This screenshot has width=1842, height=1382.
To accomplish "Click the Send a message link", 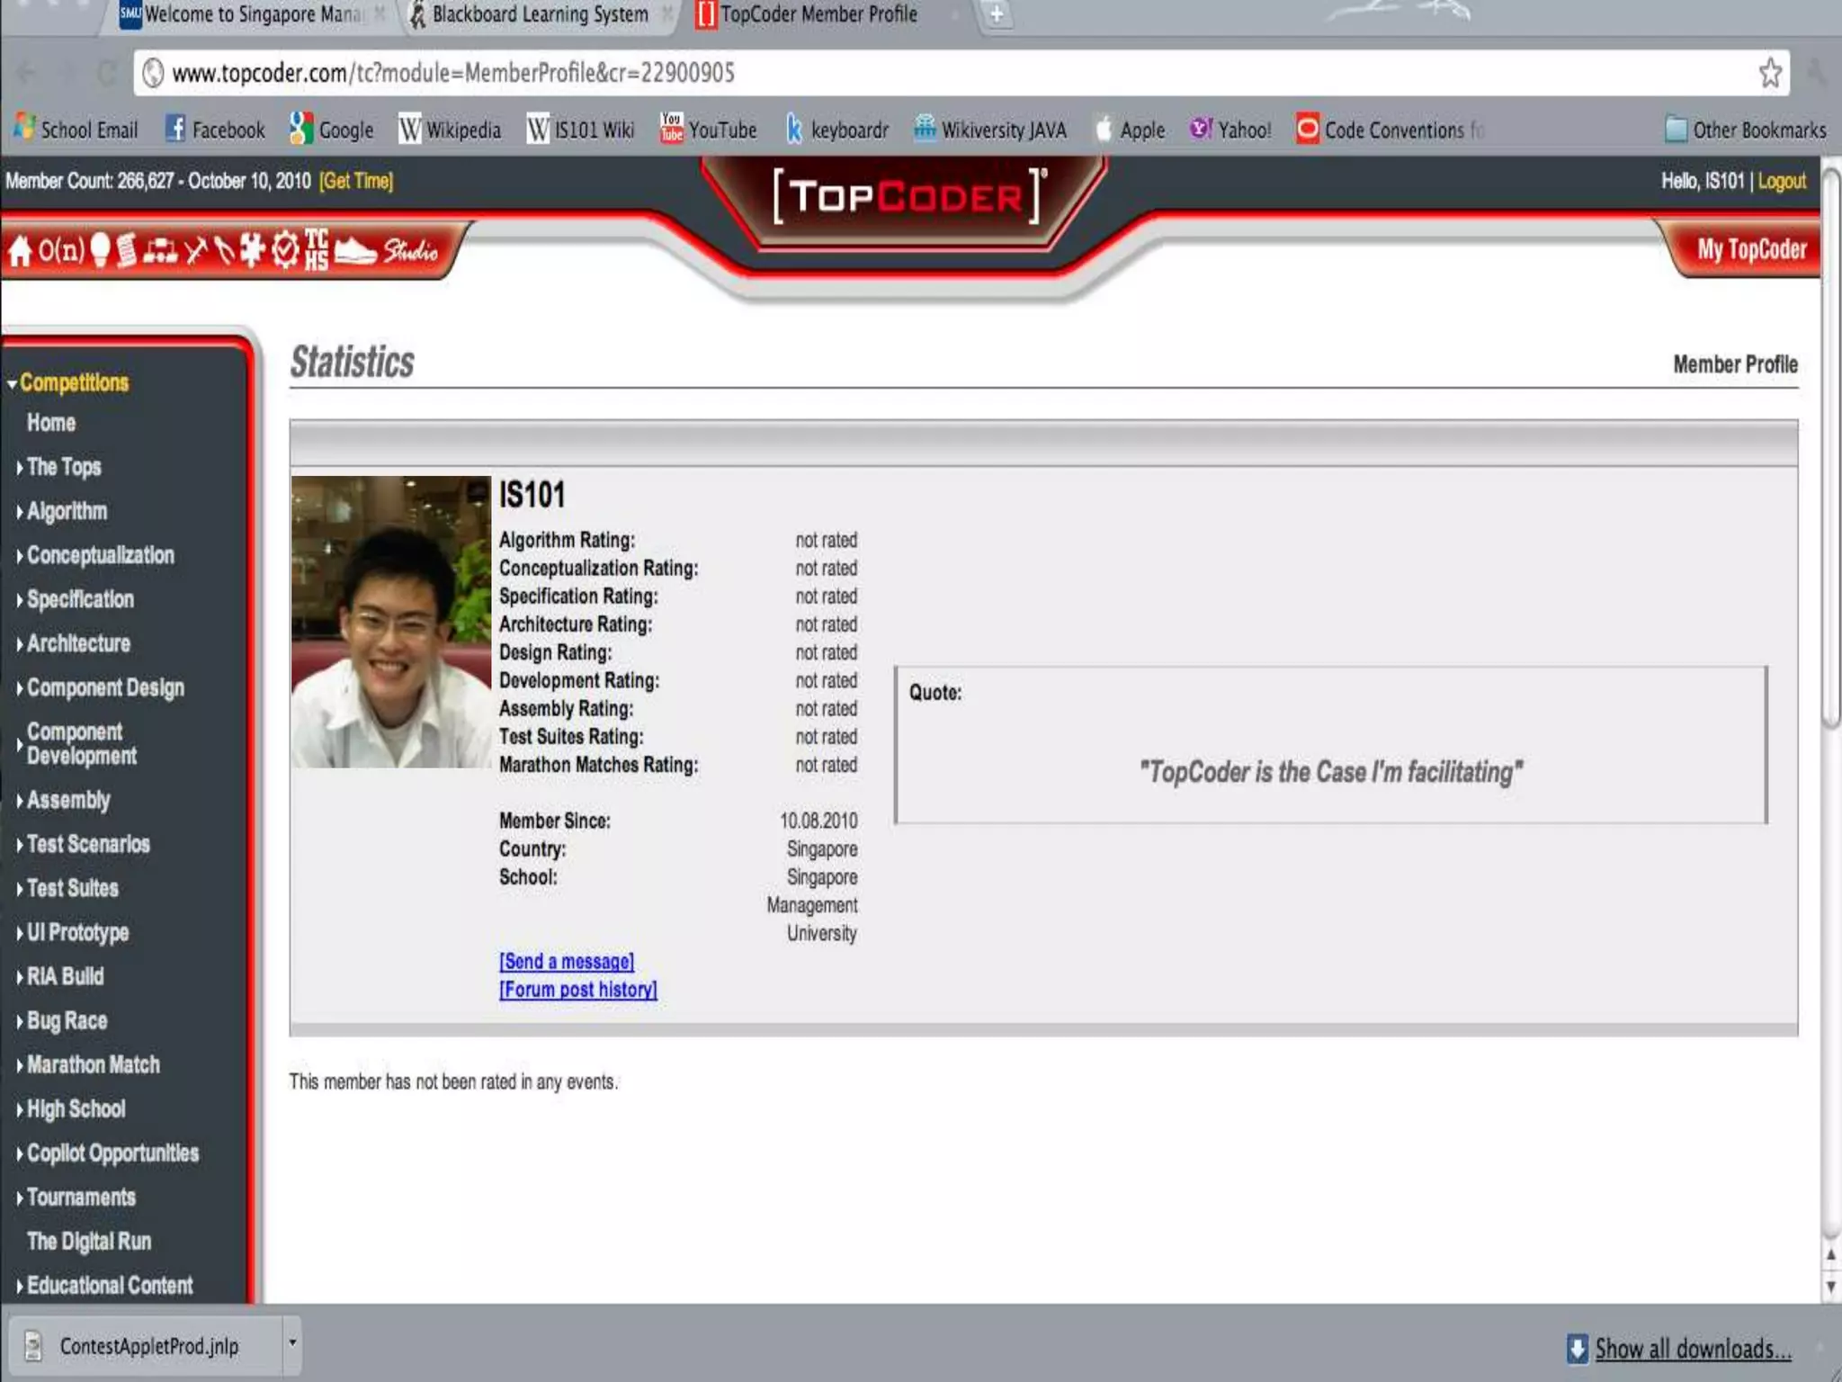I will [x=567, y=962].
